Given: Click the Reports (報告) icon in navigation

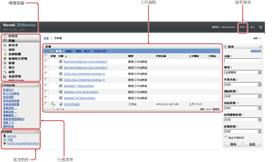Looking at the screenshot, I should pos(5,67).
